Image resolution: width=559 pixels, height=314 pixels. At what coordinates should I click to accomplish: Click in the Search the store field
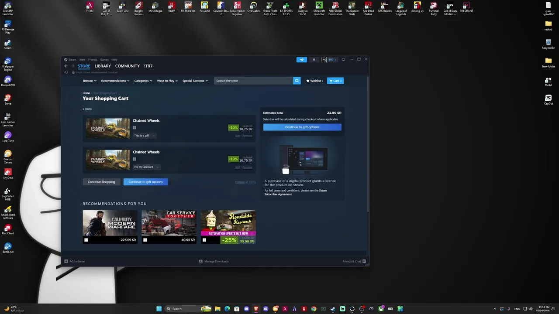point(254,81)
